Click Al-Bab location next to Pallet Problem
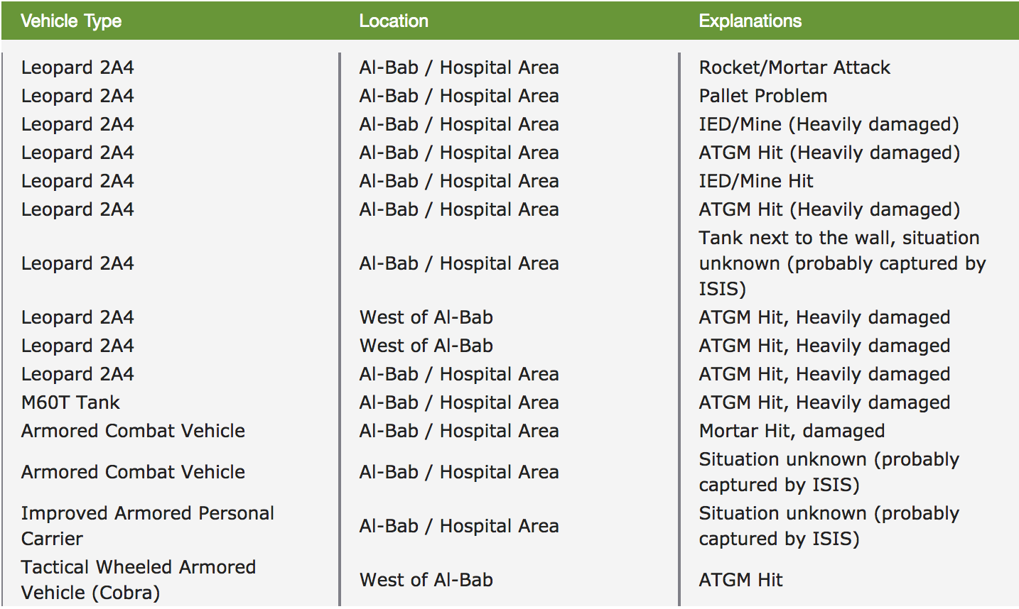The image size is (1019, 609). (458, 96)
